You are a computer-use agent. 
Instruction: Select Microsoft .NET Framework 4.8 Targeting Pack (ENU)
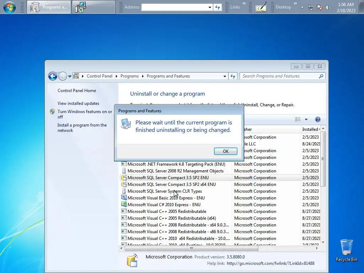pyautogui.click(x=176, y=164)
